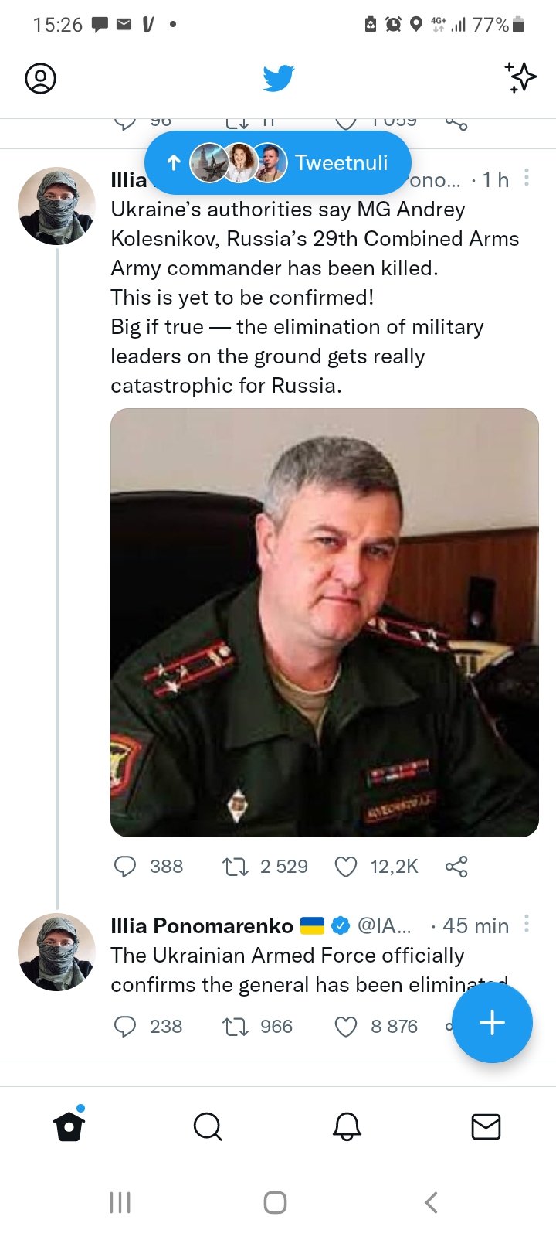Tap the Twitter bird logo
Image resolution: width=556 pixels, height=1237 pixels.
click(278, 78)
